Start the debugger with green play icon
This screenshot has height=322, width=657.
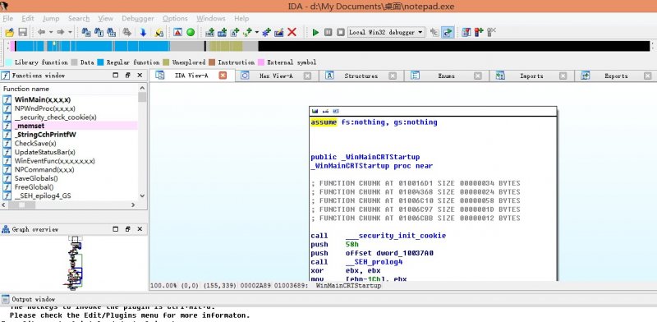[316, 32]
